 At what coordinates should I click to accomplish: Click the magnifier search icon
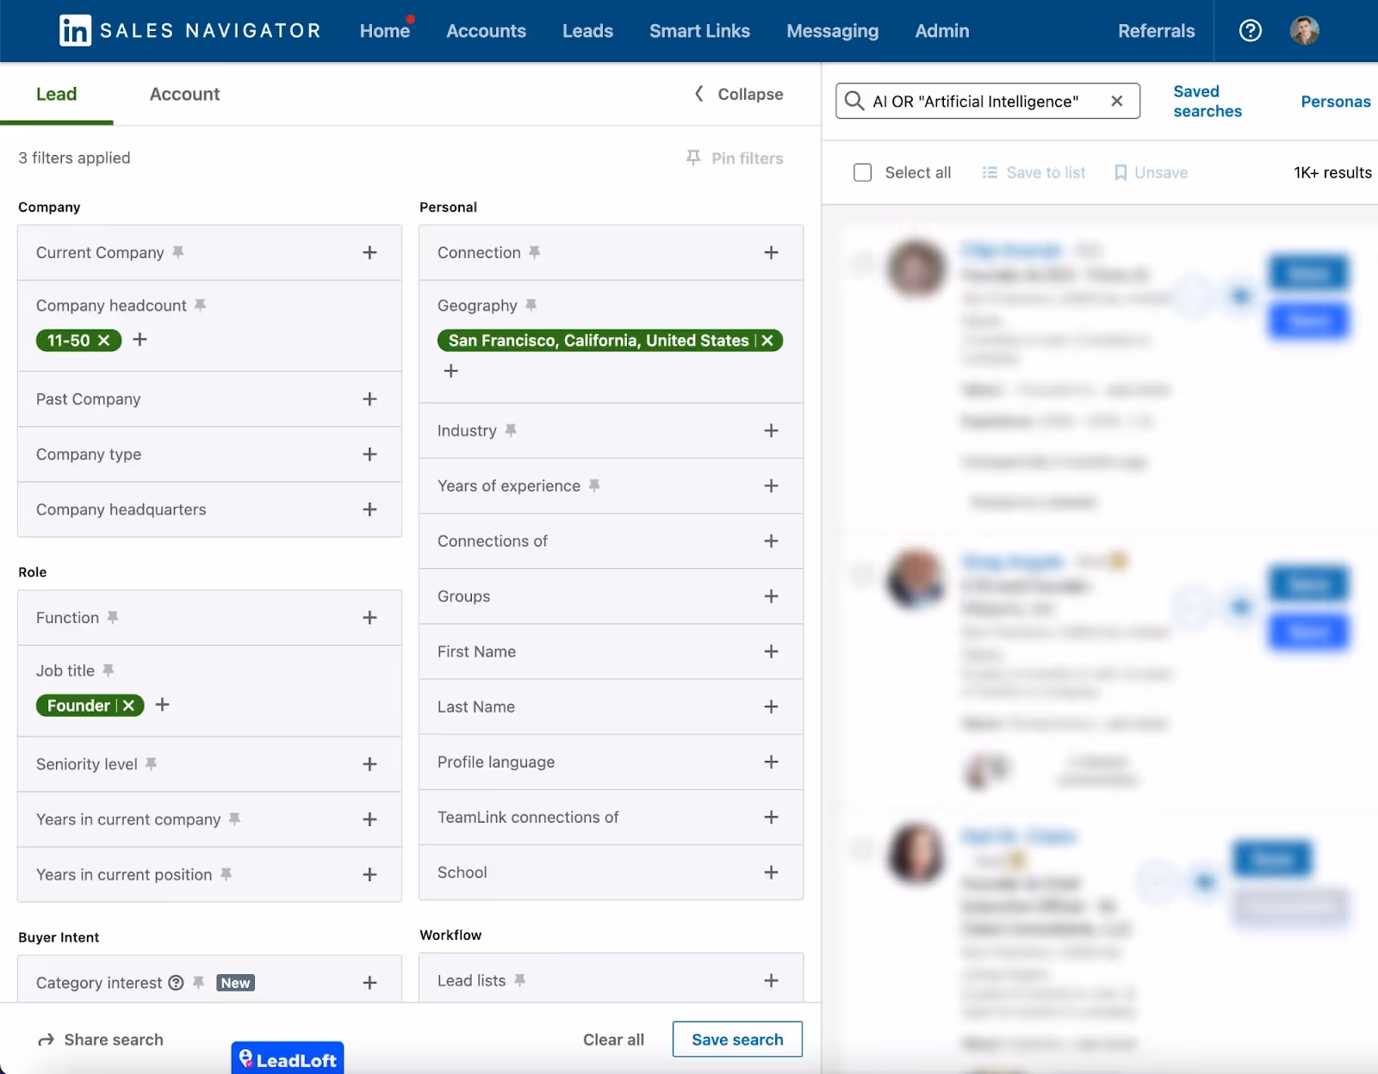coord(853,101)
